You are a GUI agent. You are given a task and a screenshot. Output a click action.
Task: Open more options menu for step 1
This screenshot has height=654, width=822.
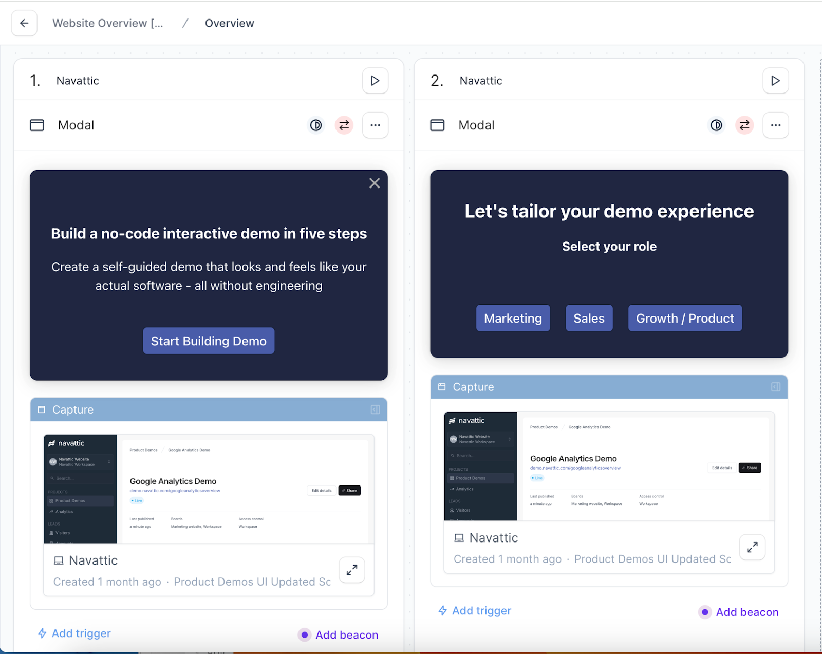(x=375, y=125)
